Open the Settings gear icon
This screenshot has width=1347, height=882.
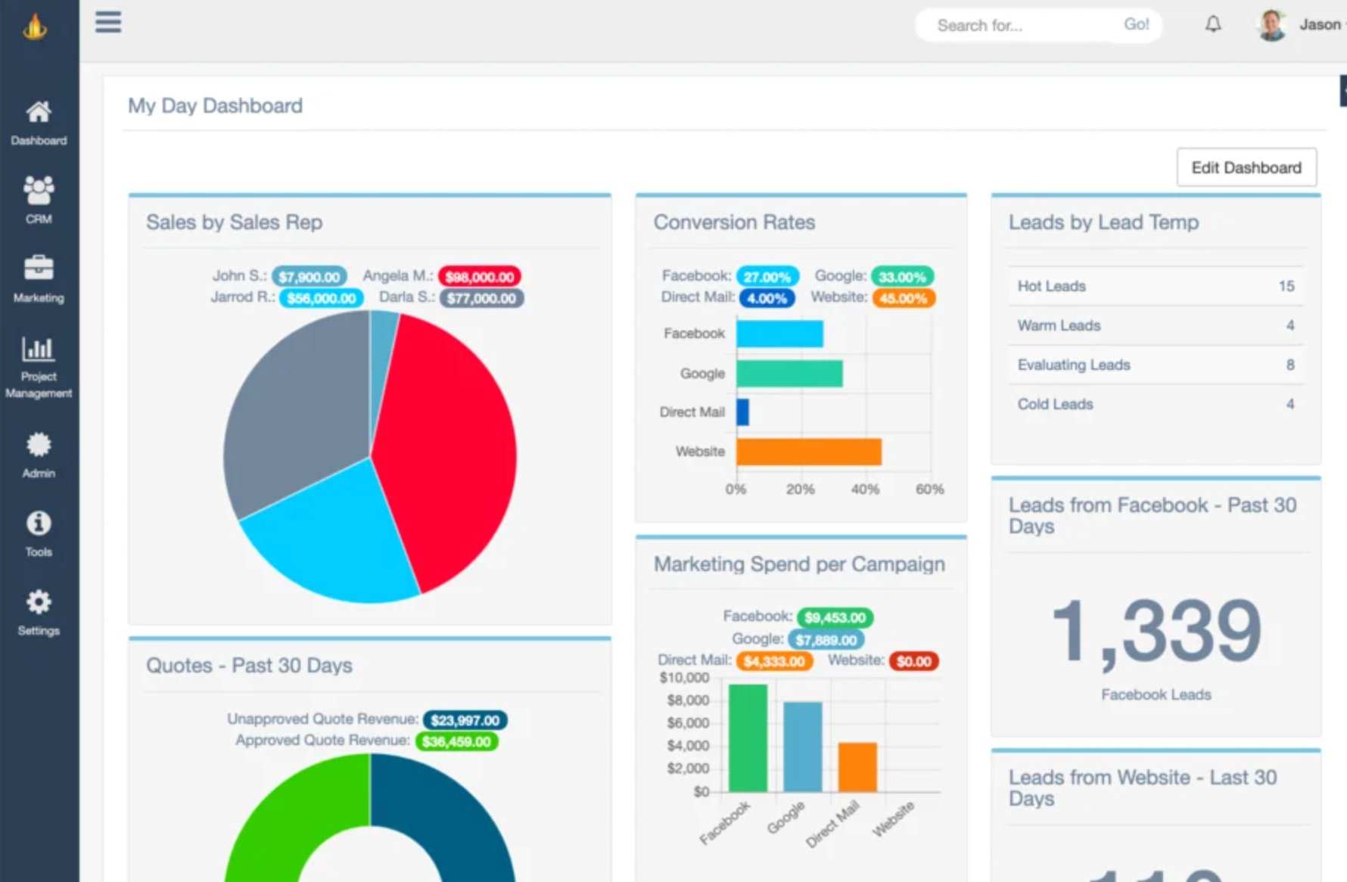pyautogui.click(x=39, y=602)
